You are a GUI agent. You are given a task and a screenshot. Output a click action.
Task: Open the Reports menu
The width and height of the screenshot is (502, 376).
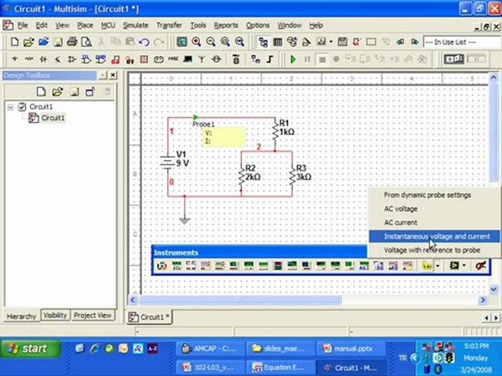pyautogui.click(x=226, y=25)
